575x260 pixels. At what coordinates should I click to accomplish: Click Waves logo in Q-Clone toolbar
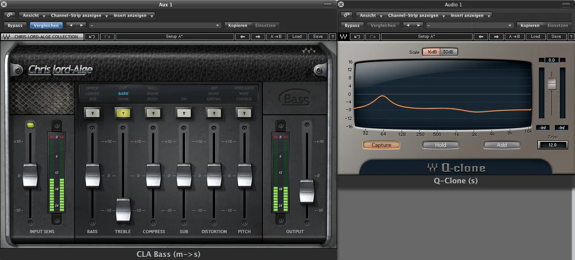pos(343,36)
